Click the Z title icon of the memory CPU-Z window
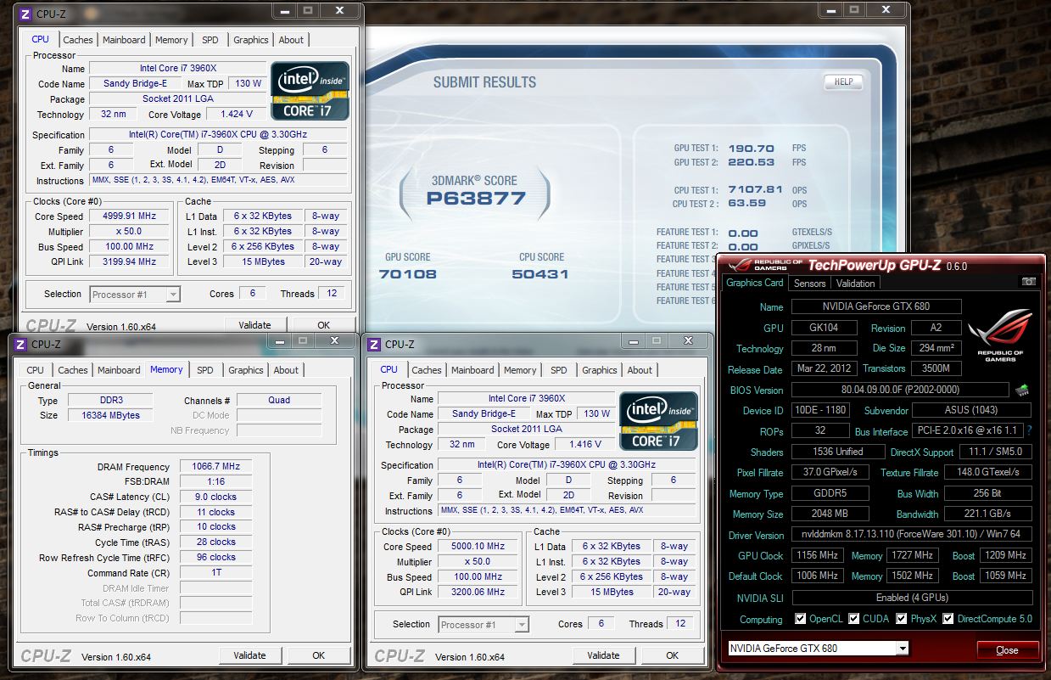Viewport: 1051px width, 680px height. click(x=20, y=344)
